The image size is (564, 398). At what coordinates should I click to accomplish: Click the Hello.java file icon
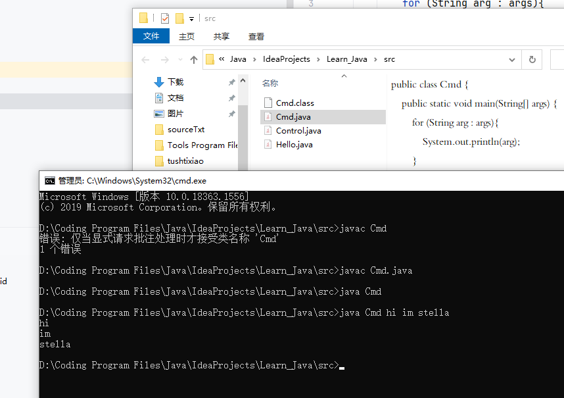tap(268, 145)
